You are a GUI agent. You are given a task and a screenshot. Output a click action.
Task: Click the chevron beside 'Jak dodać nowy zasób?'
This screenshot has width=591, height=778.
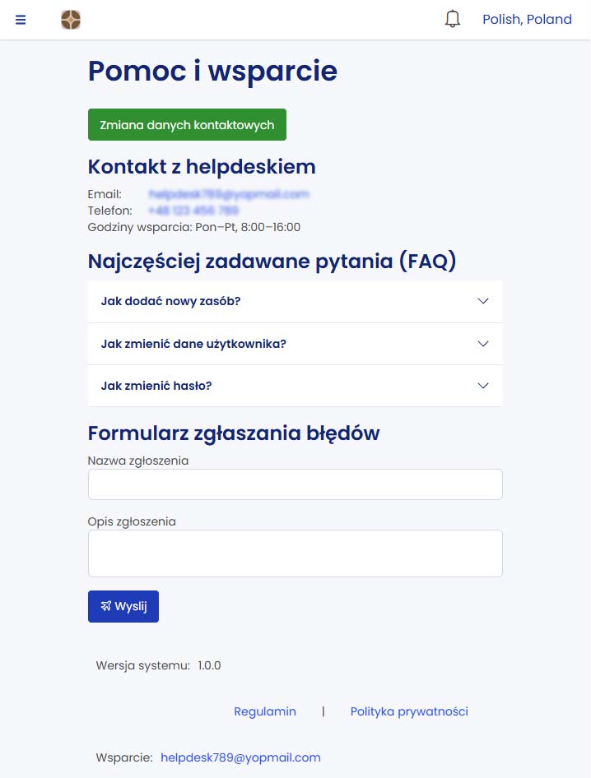pyautogui.click(x=483, y=301)
